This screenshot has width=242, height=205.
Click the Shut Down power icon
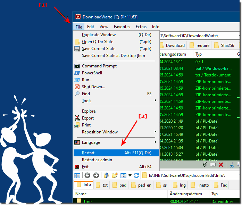(77, 87)
